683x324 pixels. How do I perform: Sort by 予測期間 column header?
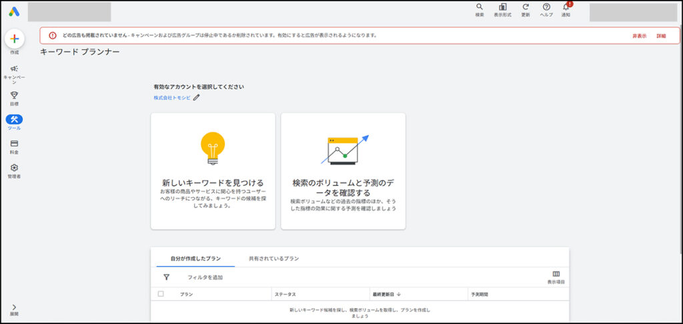[480, 295]
